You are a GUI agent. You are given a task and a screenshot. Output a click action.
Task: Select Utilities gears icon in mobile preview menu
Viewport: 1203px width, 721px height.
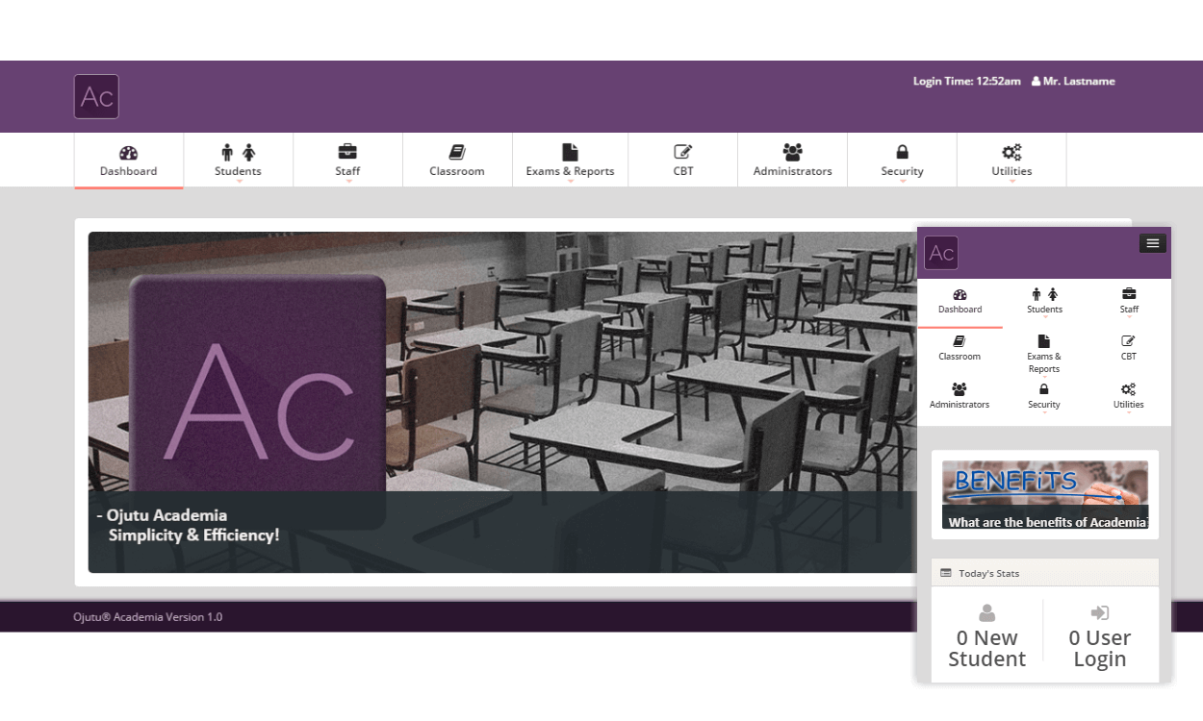click(1129, 389)
